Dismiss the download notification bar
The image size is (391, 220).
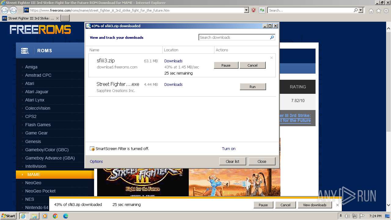[x=337, y=205]
